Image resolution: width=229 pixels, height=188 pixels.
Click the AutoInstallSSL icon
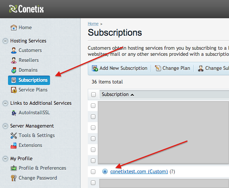click(14, 113)
